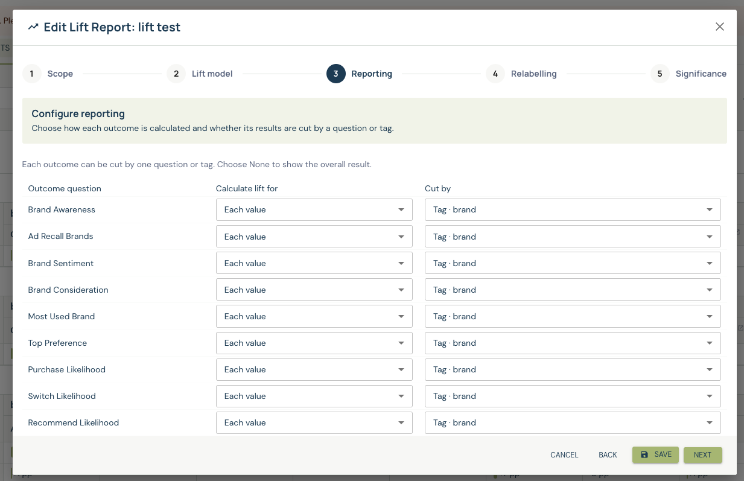This screenshot has width=744, height=481.
Task: Open Most Used Brand 'Cut by' dropdown
Action: pos(573,316)
